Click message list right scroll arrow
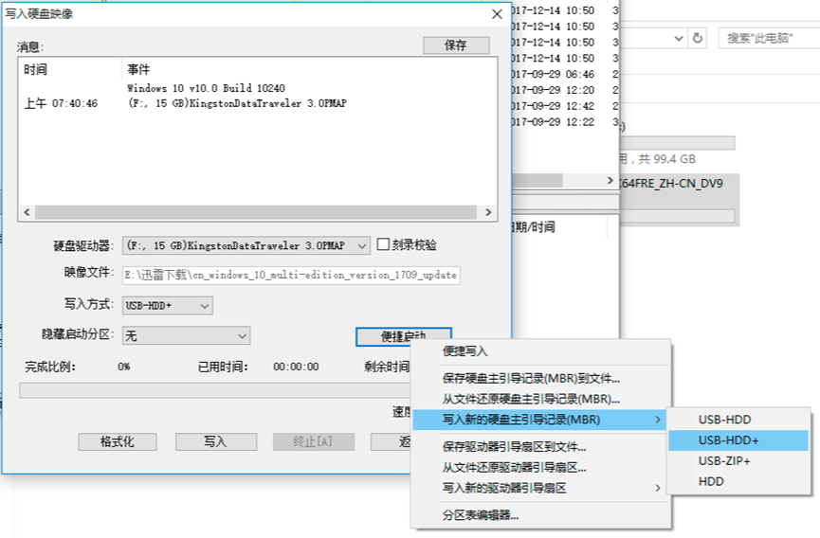 [x=488, y=212]
